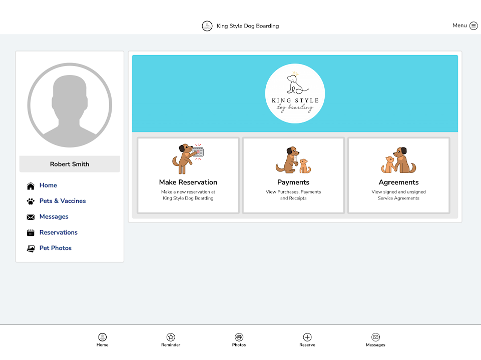Click the King Style logo in banner
This screenshot has height=360, width=481.
(295, 93)
